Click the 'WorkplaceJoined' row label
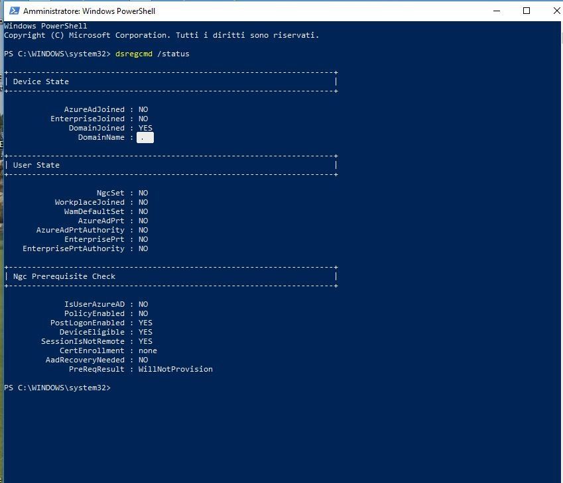The width and height of the screenshot is (563, 483). (90, 202)
